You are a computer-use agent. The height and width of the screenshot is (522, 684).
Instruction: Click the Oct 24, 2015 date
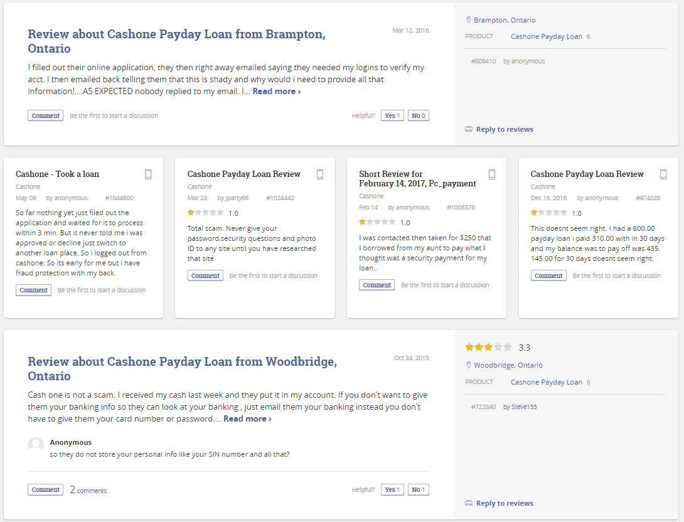(412, 358)
